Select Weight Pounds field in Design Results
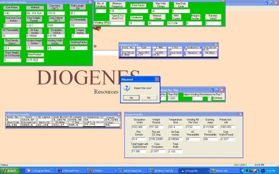 156,127
